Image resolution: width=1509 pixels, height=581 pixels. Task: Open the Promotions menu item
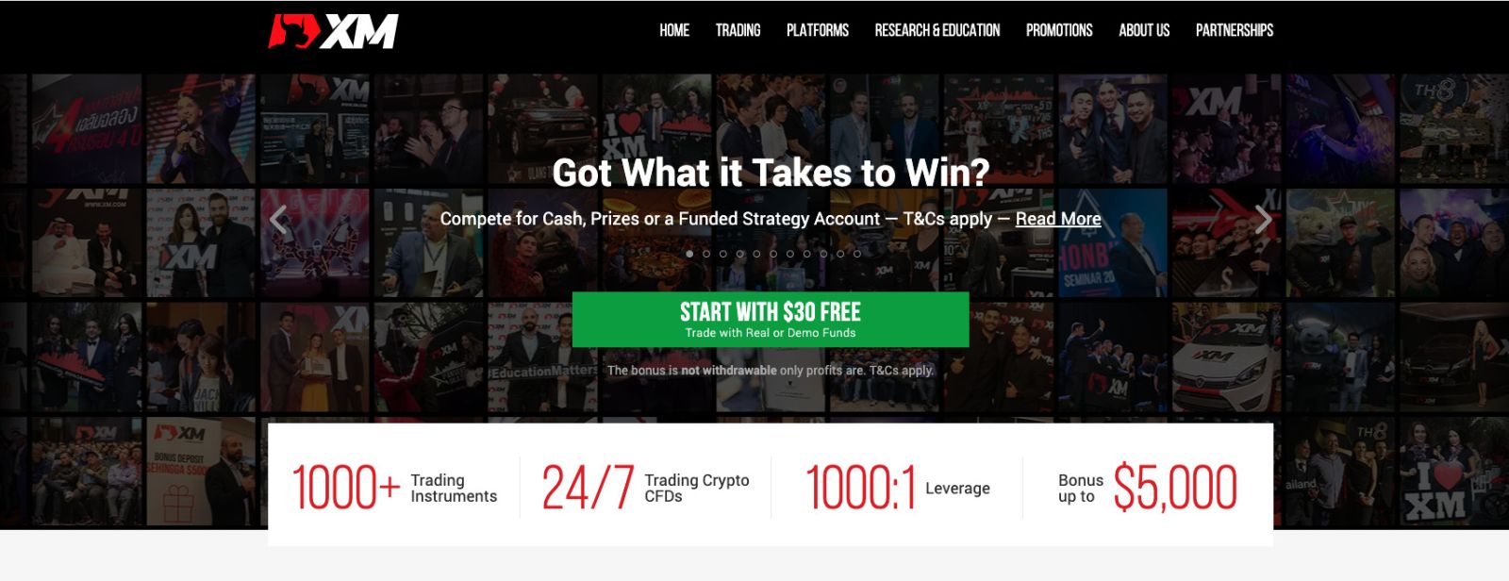[1059, 30]
